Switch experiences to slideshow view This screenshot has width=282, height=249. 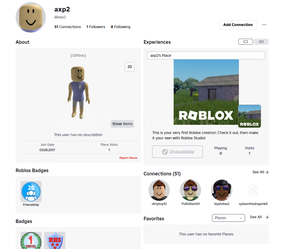coord(246,42)
